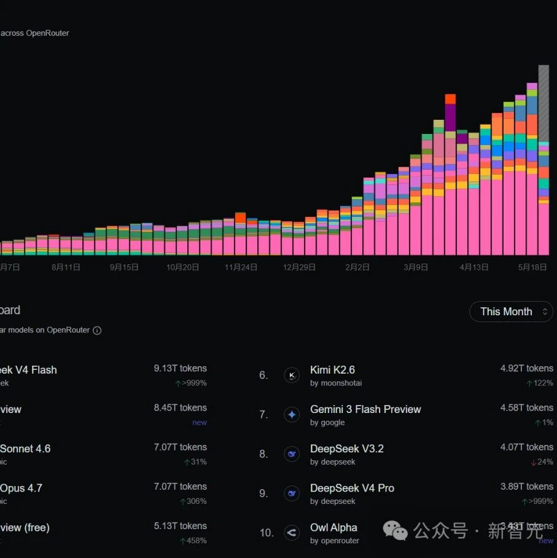
Task: Click the '8.45T tokens' value
Action: (180, 408)
